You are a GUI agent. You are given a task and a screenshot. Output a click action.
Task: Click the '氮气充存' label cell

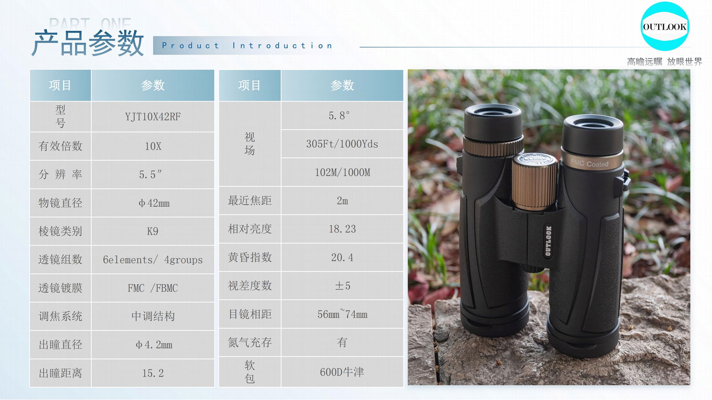[250, 342]
